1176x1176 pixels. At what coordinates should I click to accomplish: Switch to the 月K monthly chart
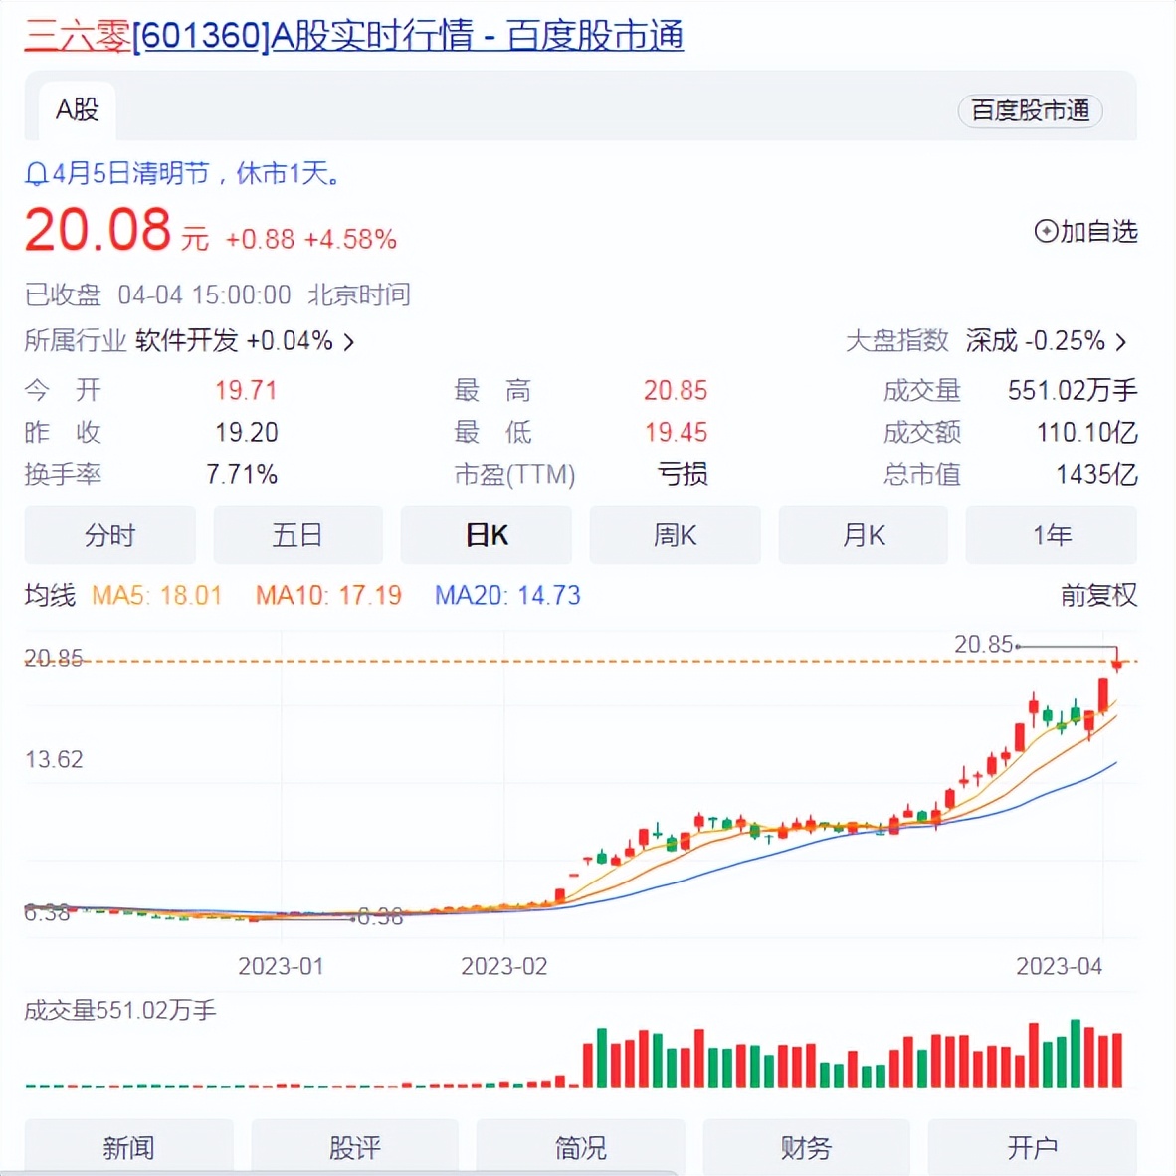(x=863, y=535)
